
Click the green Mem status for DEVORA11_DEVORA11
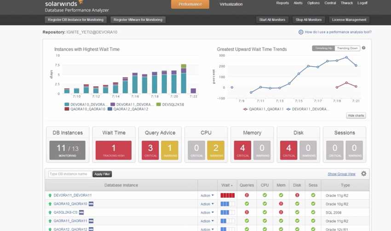tap(281, 195)
